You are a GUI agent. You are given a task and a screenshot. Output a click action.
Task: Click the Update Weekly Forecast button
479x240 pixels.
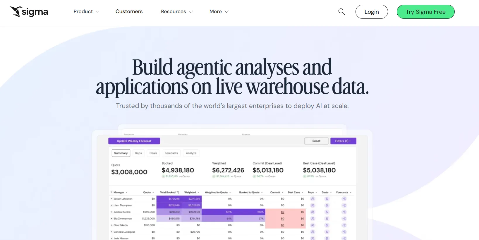tap(134, 141)
